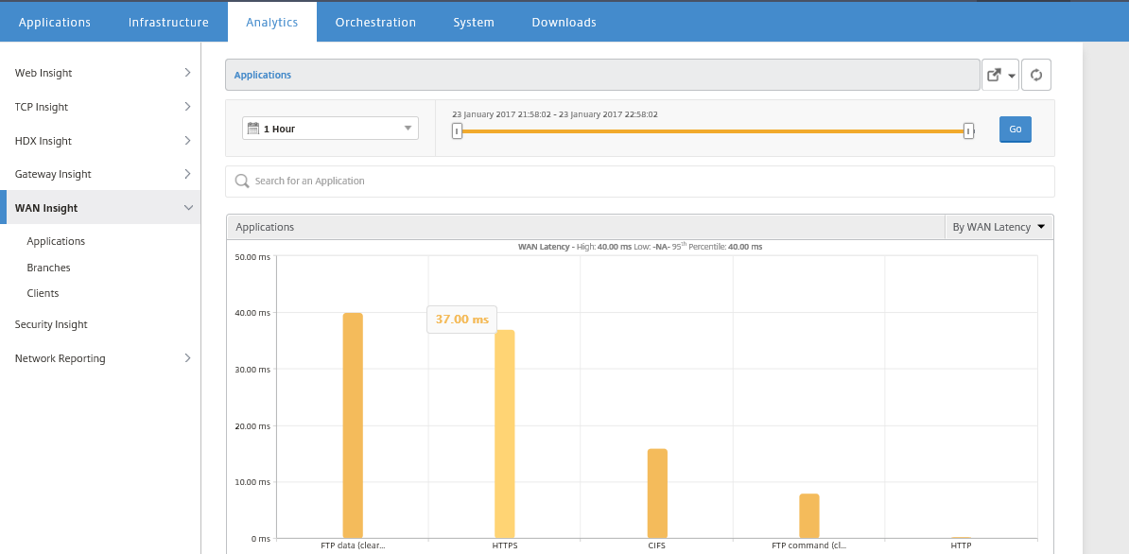The height and width of the screenshot is (554, 1129).
Task: Click the HTTP axis label
Action: point(962,545)
